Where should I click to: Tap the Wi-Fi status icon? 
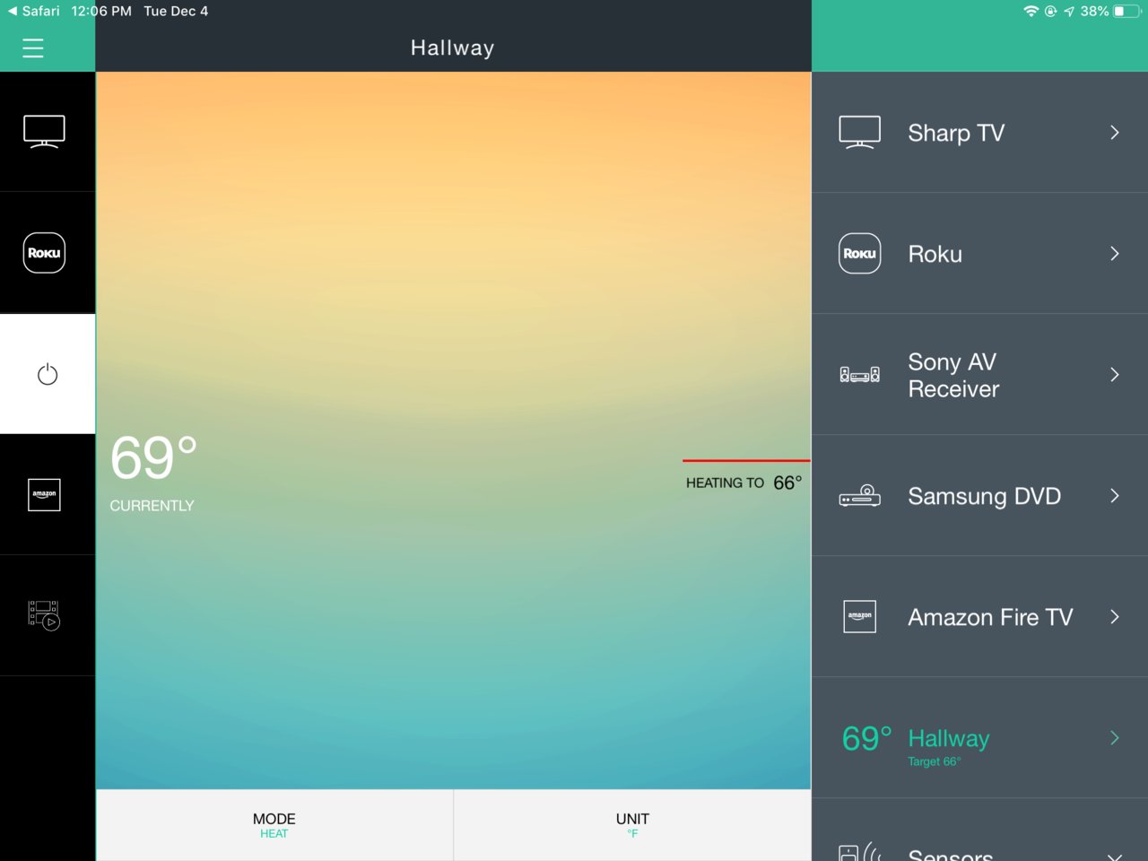[x=1031, y=12]
